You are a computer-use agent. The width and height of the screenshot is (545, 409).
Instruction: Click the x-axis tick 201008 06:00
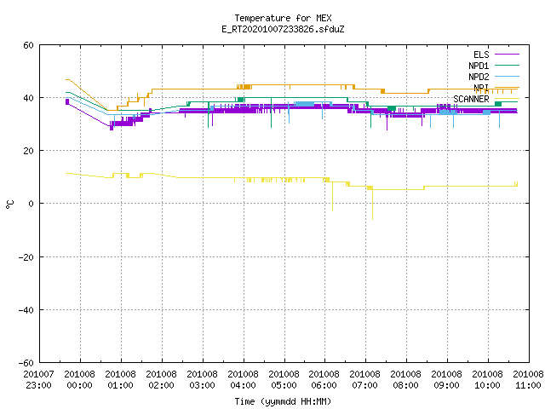[324, 380]
